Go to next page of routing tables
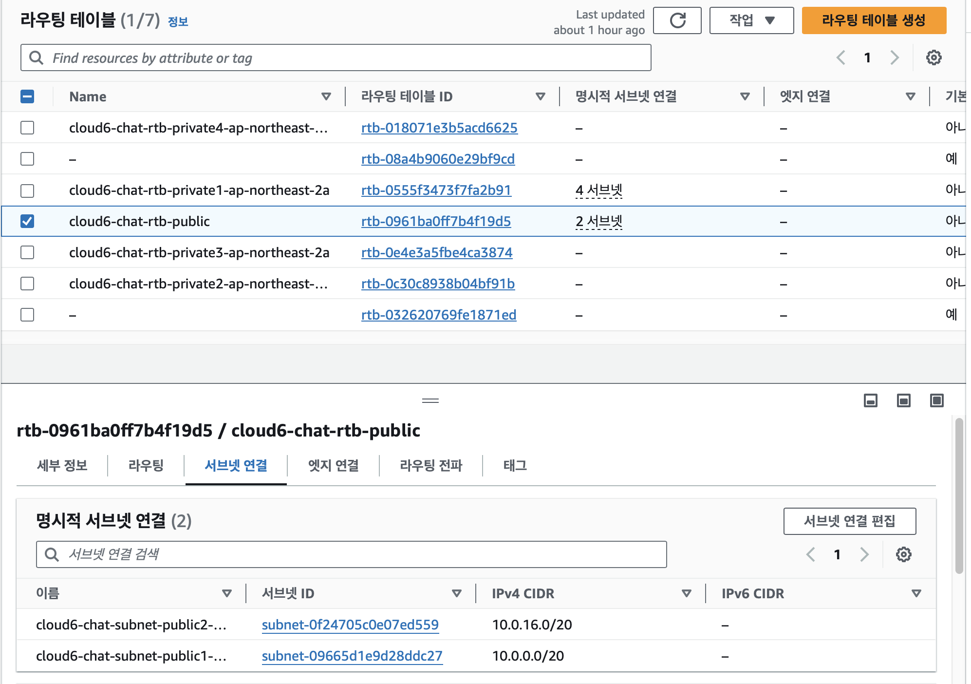This screenshot has height=684, width=971. pyautogui.click(x=894, y=57)
